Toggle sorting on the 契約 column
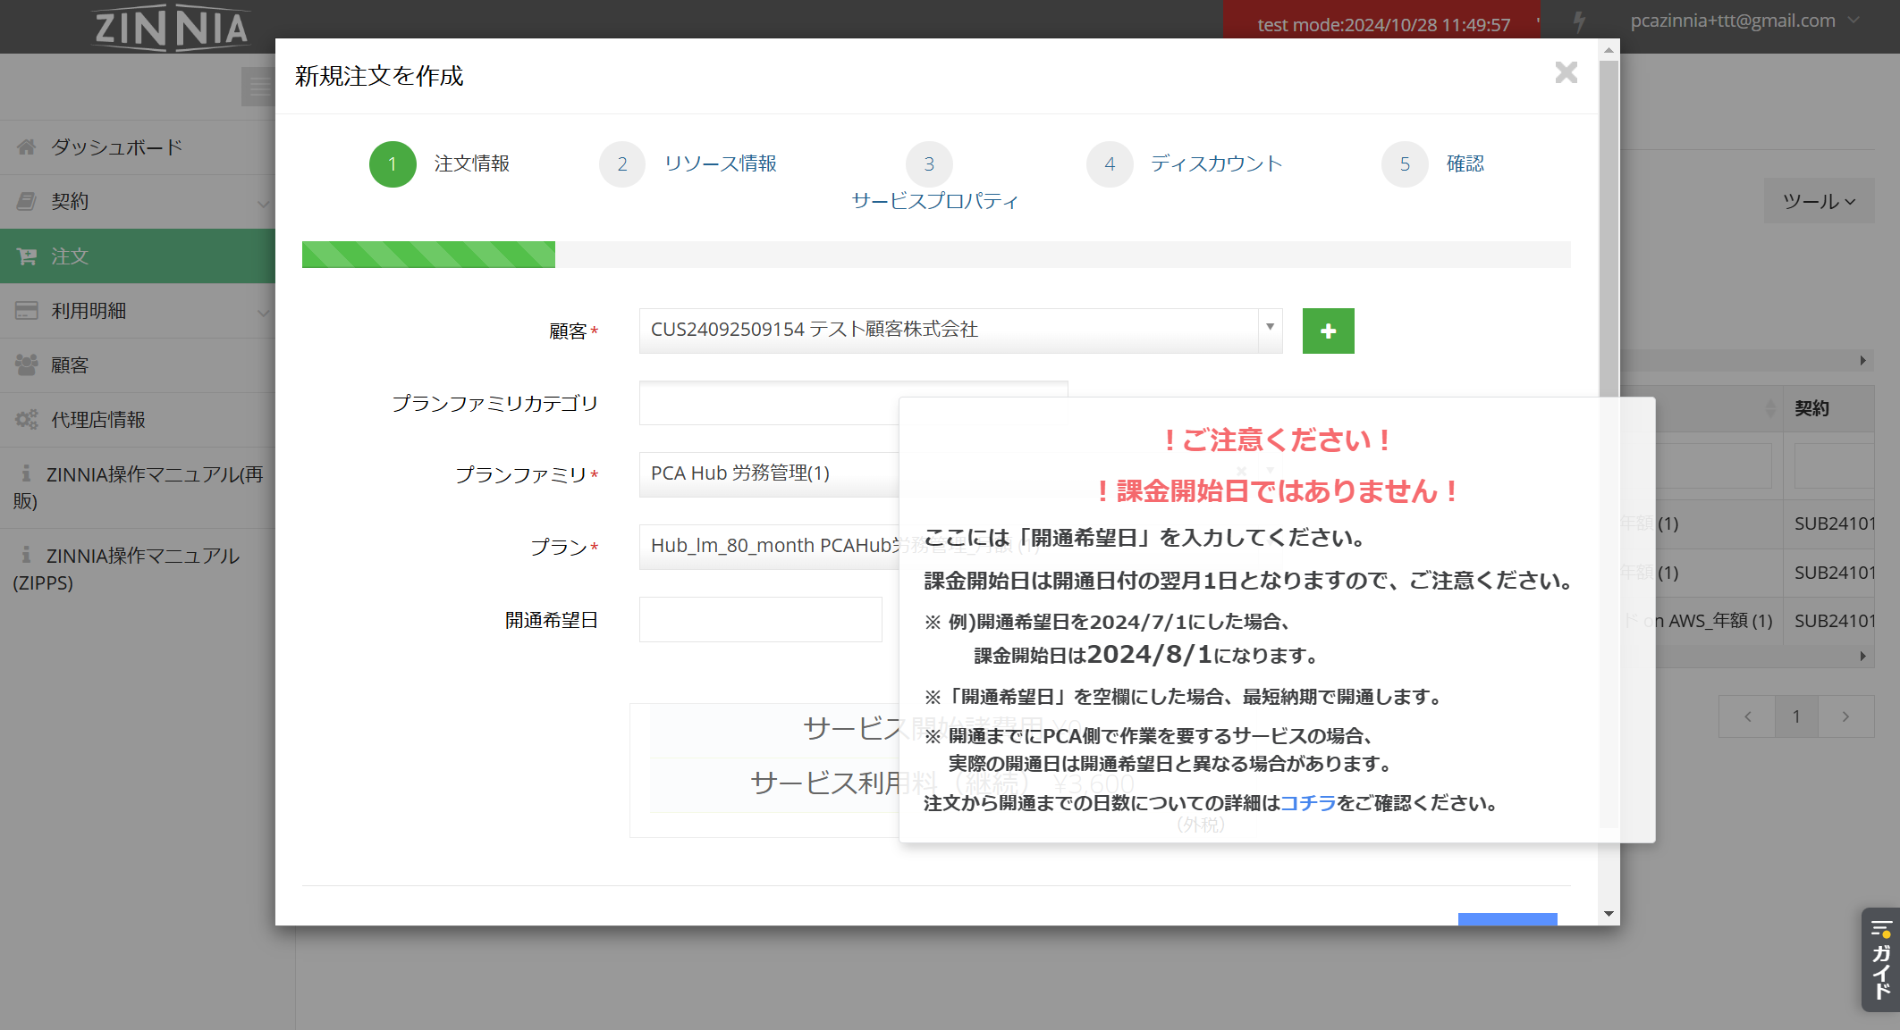Image resolution: width=1900 pixels, height=1030 pixels. click(x=1811, y=407)
